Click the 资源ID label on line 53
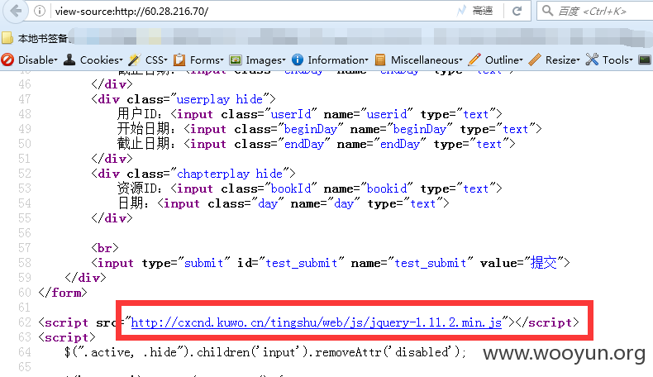This screenshot has height=377, width=653. (x=136, y=188)
